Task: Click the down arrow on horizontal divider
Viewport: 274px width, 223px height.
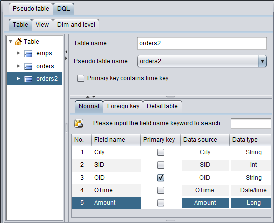Action: point(94,97)
